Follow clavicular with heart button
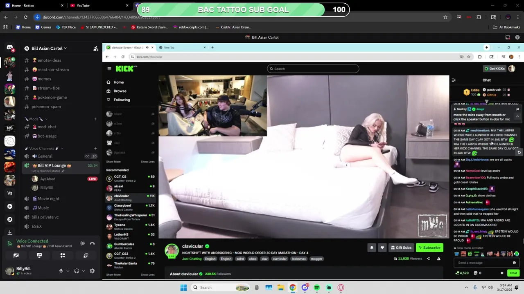The height and width of the screenshot is (294, 524). [382, 247]
